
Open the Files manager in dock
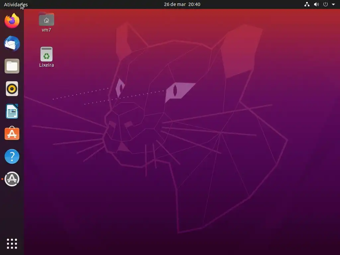[12, 66]
